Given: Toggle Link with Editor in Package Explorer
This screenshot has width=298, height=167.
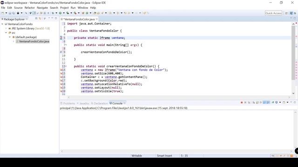Looking at the screenshot, I should coord(40,19).
